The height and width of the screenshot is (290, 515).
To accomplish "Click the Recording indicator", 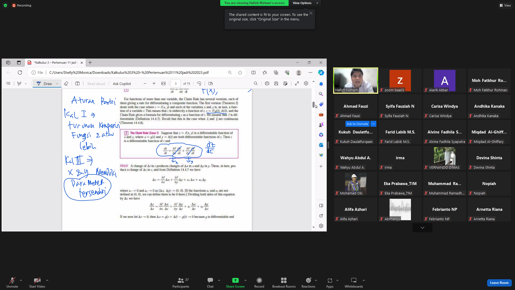I will (x=22, y=5).
